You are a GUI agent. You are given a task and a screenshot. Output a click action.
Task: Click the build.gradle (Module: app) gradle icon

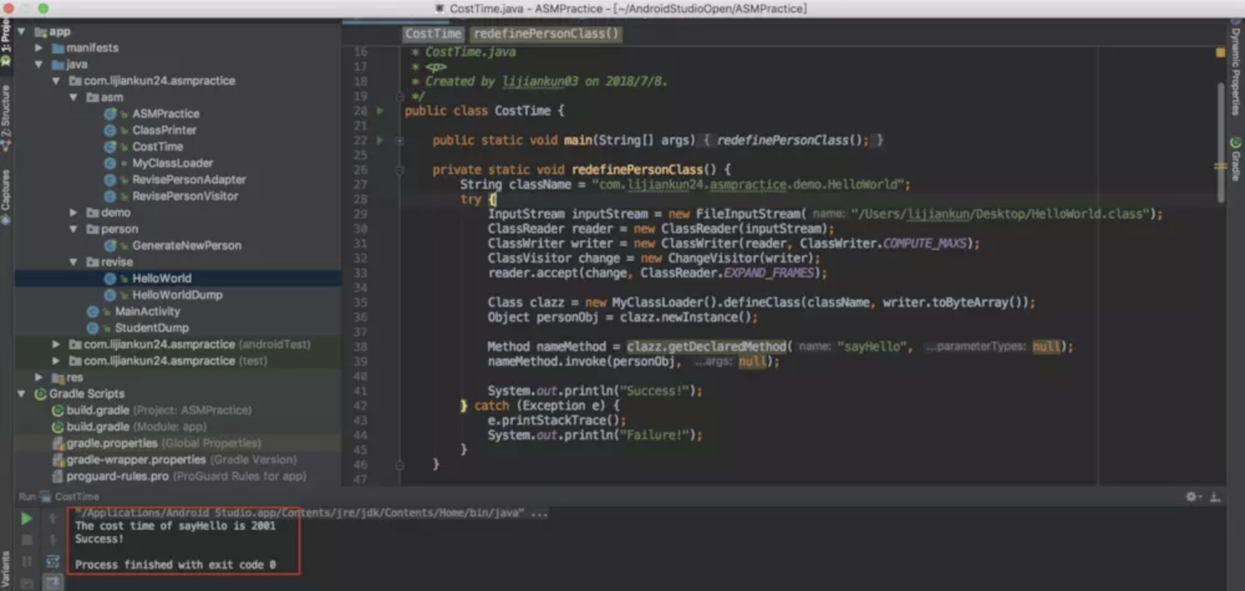coord(58,427)
